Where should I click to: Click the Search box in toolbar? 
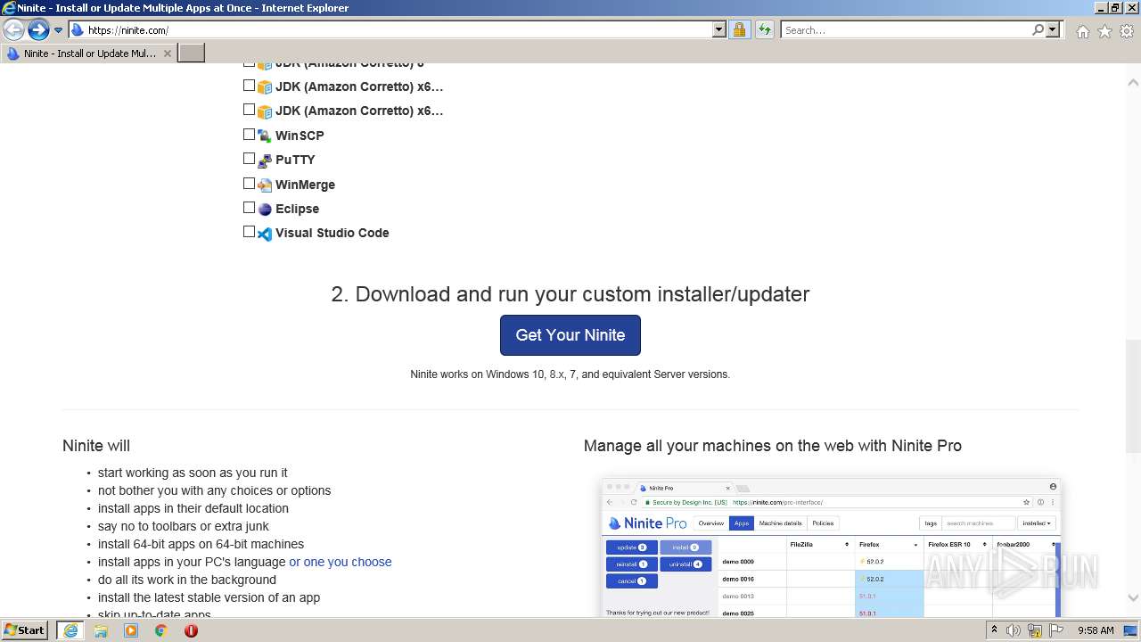906,30
